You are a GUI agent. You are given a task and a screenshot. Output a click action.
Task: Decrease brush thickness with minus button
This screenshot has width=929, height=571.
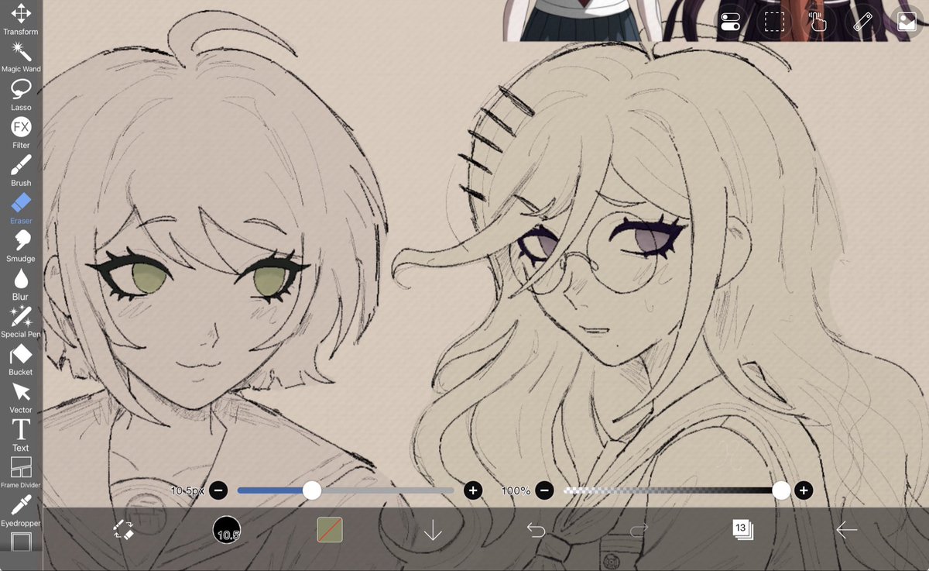click(x=218, y=490)
